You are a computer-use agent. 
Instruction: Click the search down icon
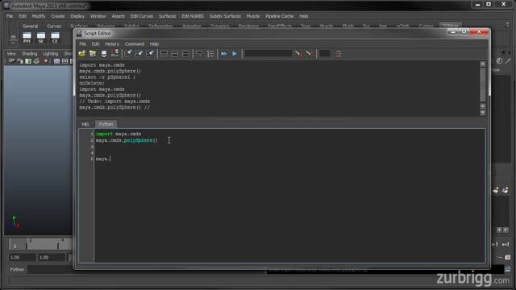pyautogui.click(x=298, y=54)
